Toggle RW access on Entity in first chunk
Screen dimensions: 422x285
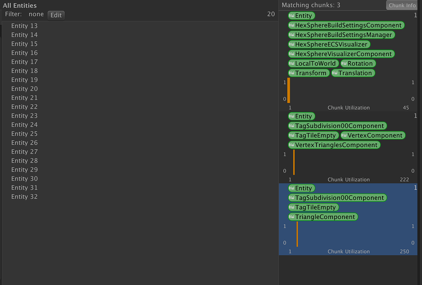point(293,15)
